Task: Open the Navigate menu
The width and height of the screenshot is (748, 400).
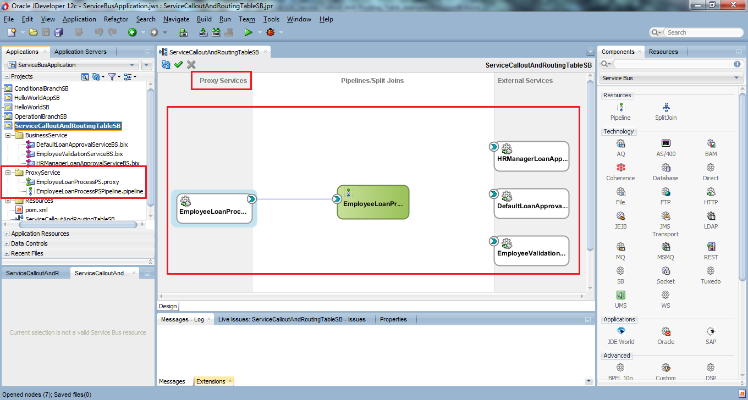Action: tap(176, 19)
